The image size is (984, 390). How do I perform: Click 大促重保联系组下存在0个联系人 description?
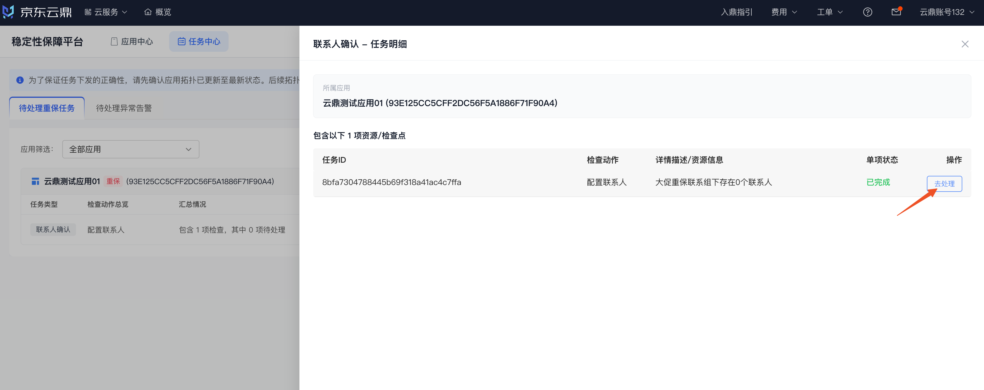(x=713, y=182)
